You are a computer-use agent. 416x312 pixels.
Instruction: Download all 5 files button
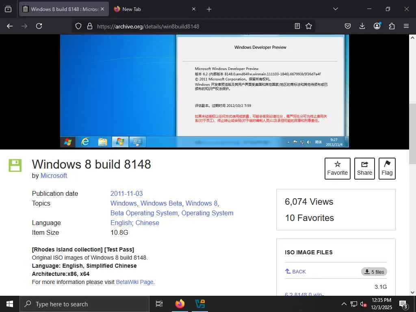click(x=374, y=272)
